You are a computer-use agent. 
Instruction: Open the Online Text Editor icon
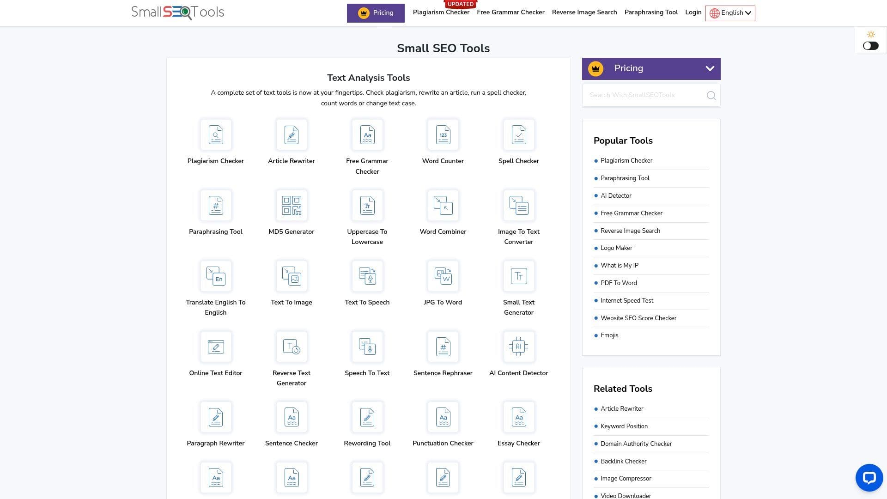tap(216, 347)
